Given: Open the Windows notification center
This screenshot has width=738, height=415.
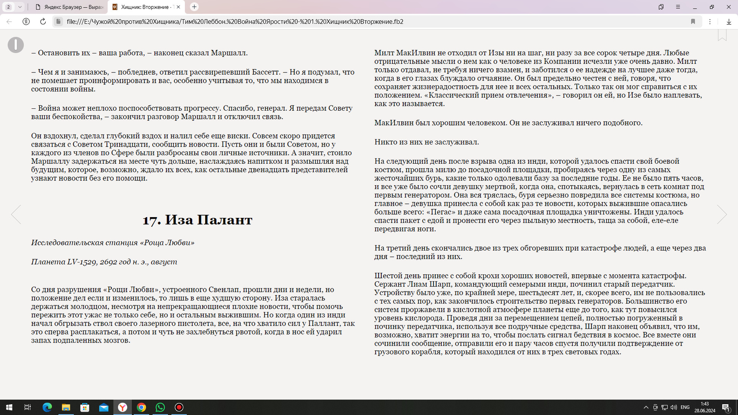Looking at the screenshot, I should click(726, 407).
